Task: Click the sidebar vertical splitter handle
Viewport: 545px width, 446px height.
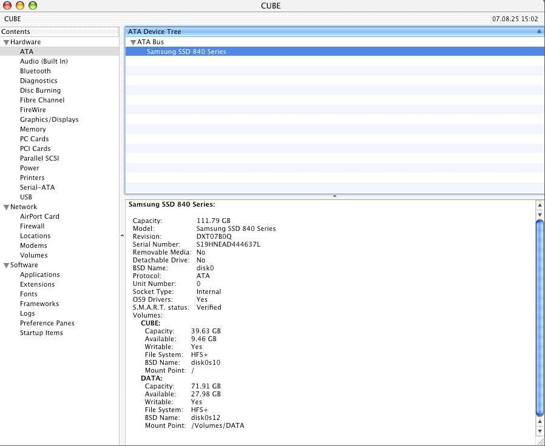Action: pos(122,236)
